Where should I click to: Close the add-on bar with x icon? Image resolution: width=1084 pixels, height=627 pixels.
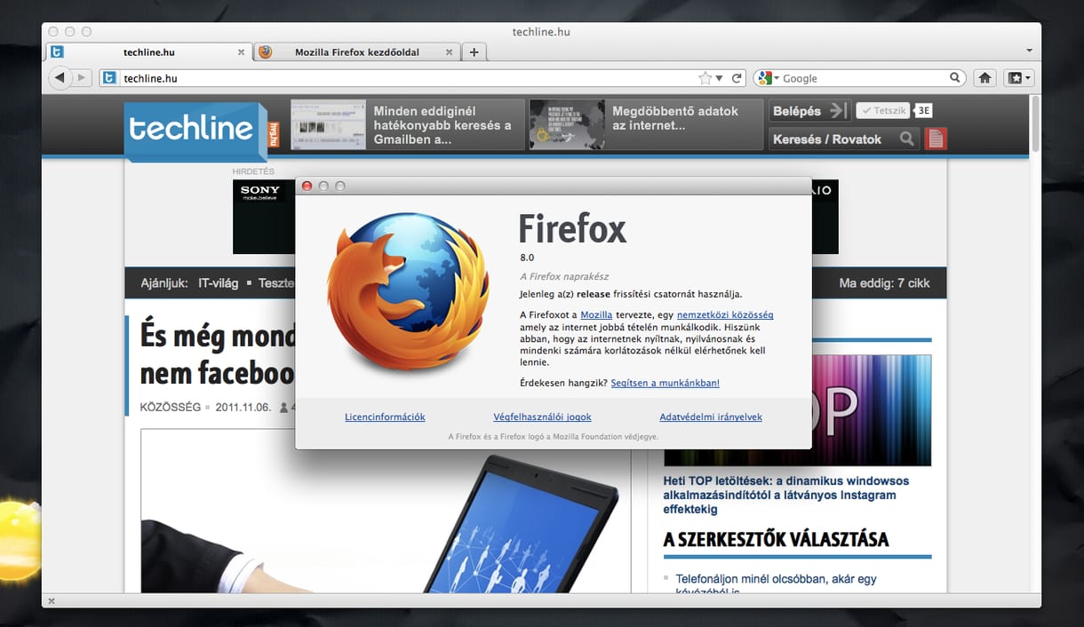click(x=51, y=601)
